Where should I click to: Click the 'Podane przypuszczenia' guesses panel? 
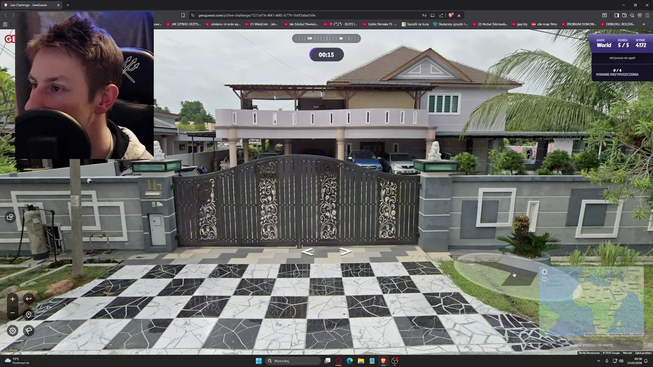(x=617, y=72)
